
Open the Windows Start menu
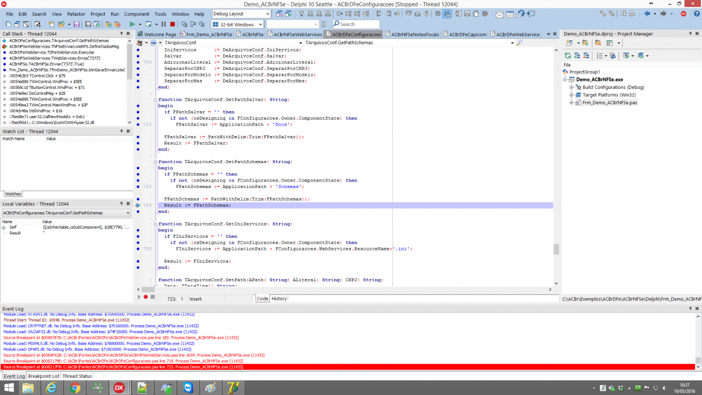click(x=9, y=388)
